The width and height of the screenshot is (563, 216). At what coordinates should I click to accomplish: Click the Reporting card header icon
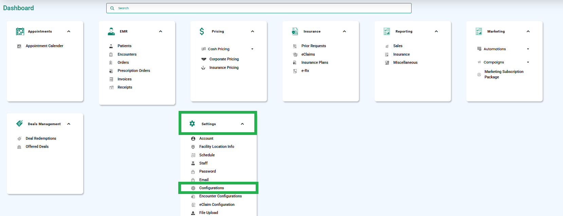coord(387,32)
